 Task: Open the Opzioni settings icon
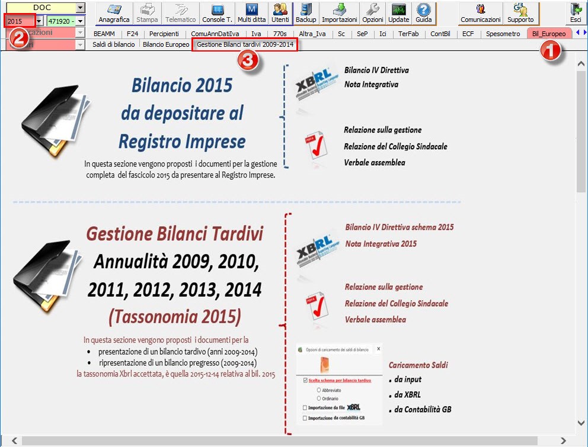pos(373,12)
